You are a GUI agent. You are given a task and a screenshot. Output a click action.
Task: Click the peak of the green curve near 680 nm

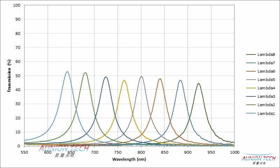tap(85, 73)
